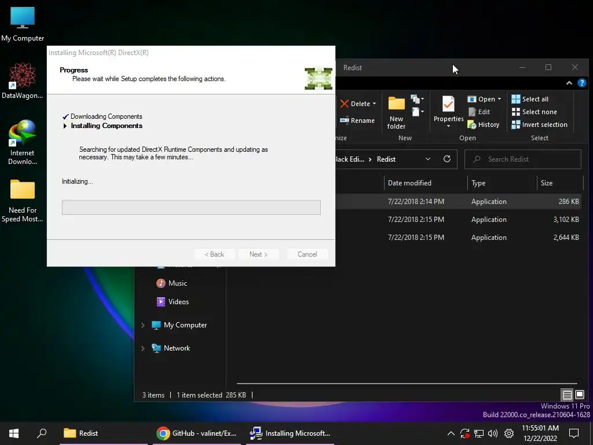Open Videos in navigation pane
This screenshot has height=445, width=593.
(173, 302)
